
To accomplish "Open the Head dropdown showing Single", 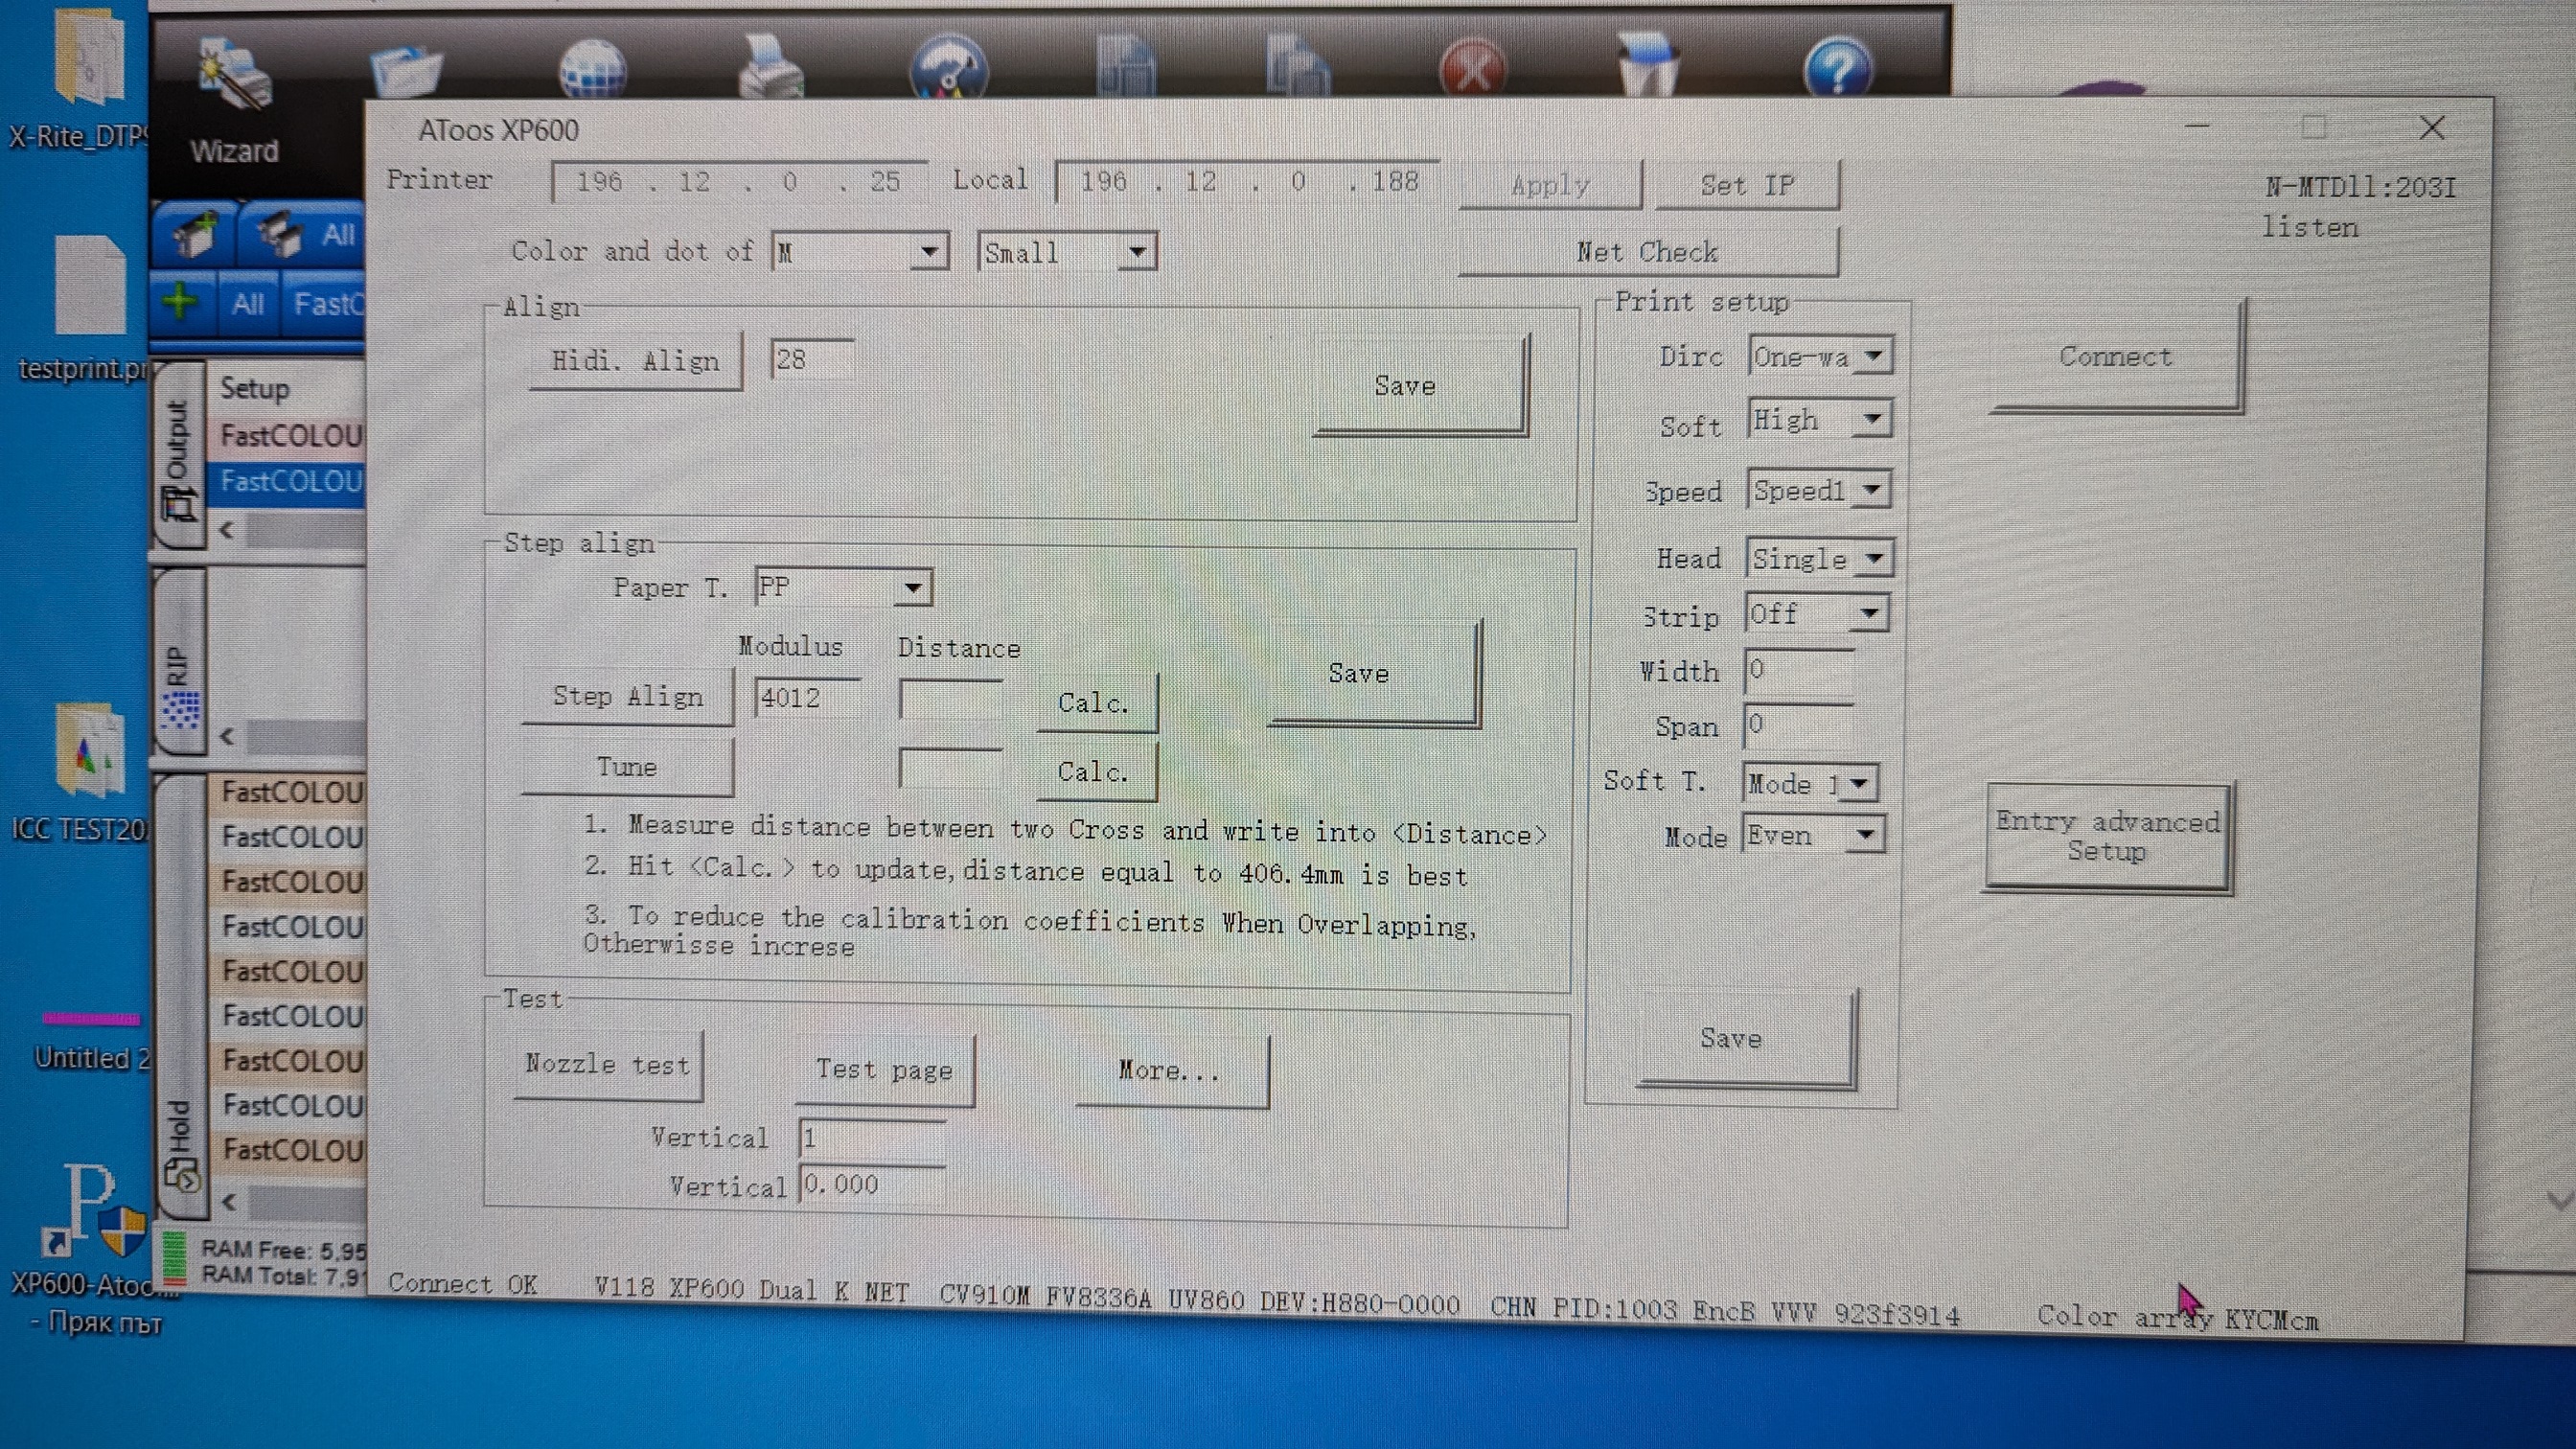I will 1819,558.
